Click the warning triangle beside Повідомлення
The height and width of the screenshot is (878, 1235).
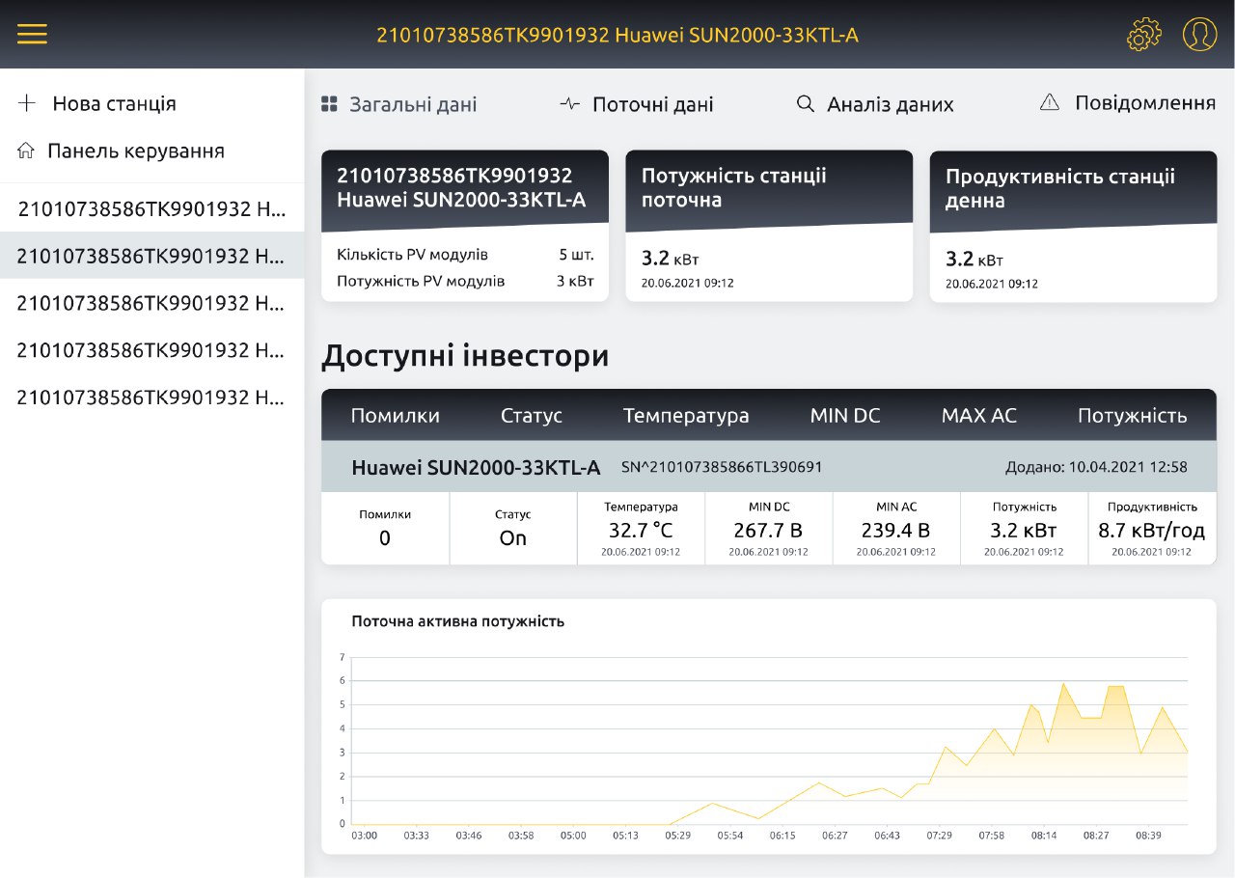[x=1050, y=103]
